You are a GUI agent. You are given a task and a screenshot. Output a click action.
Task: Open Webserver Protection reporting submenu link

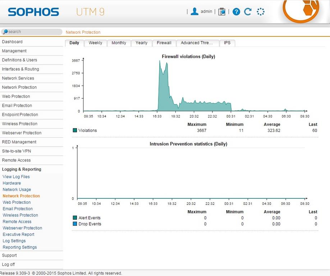click(x=22, y=228)
